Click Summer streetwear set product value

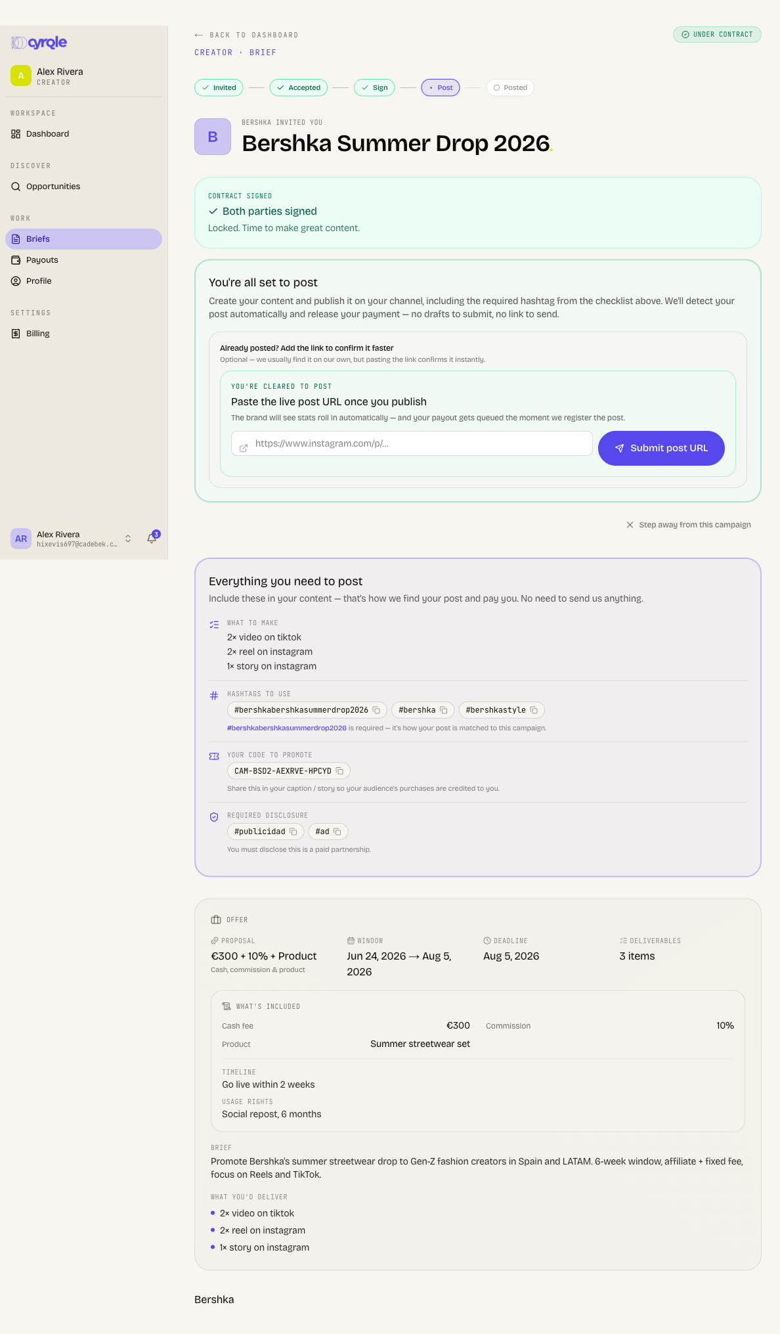pos(420,1044)
